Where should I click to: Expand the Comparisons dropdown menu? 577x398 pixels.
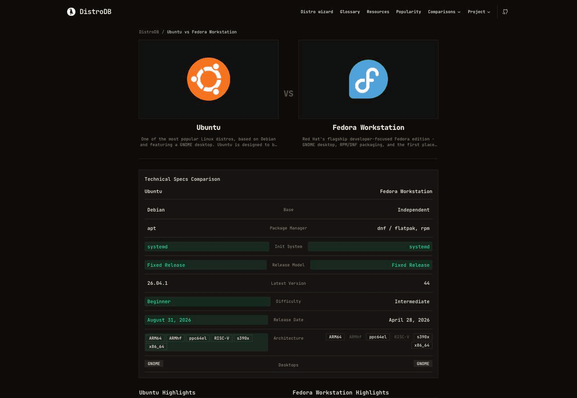tap(444, 12)
